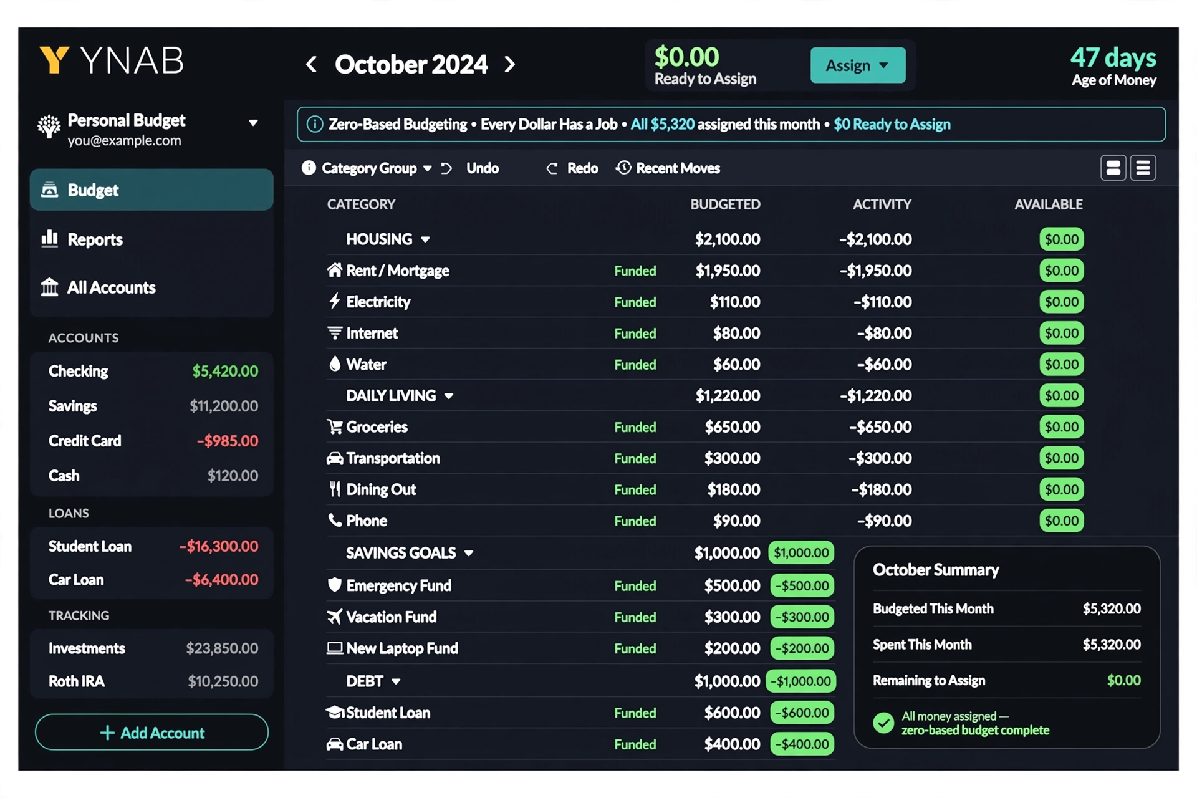Click the Rent / Mortgage house icon
Viewport: 1197px width, 798px height.
pos(335,270)
